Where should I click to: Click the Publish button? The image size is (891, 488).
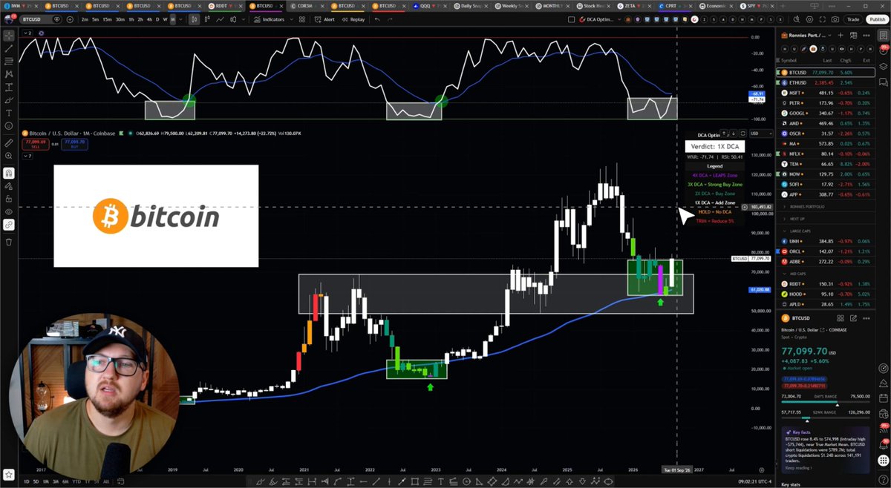pos(876,19)
